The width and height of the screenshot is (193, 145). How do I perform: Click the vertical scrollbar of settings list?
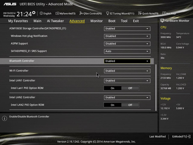[x=156, y=88]
